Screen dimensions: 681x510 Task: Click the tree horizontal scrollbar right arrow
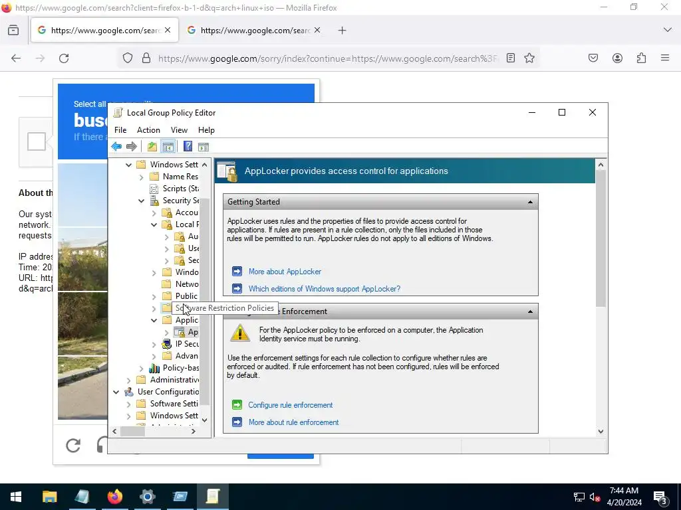pos(194,432)
